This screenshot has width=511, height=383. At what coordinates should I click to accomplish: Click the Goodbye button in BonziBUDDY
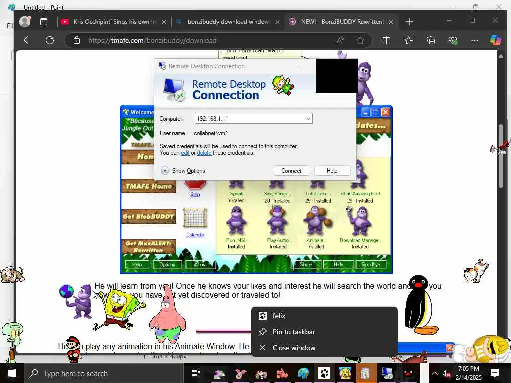point(371,264)
